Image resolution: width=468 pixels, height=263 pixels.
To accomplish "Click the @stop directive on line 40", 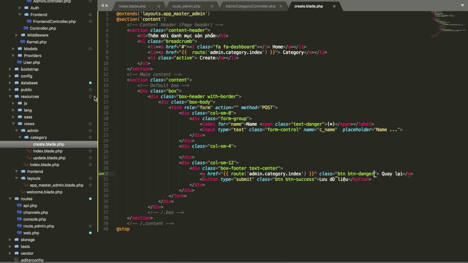I will (123, 229).
